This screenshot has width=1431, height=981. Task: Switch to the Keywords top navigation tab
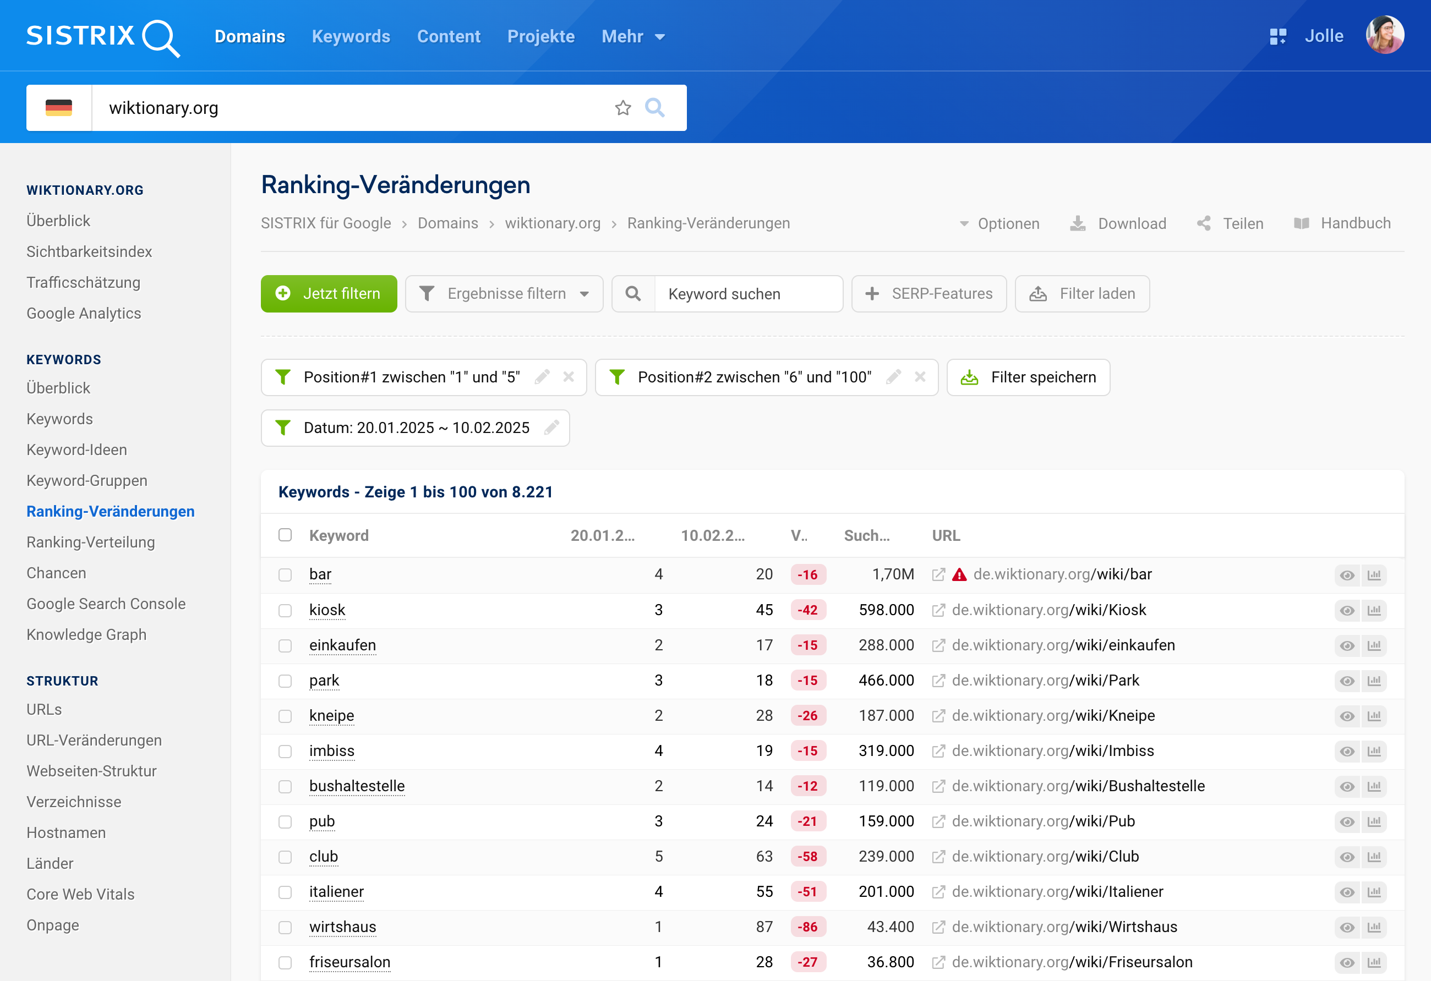tap(351, 36)
